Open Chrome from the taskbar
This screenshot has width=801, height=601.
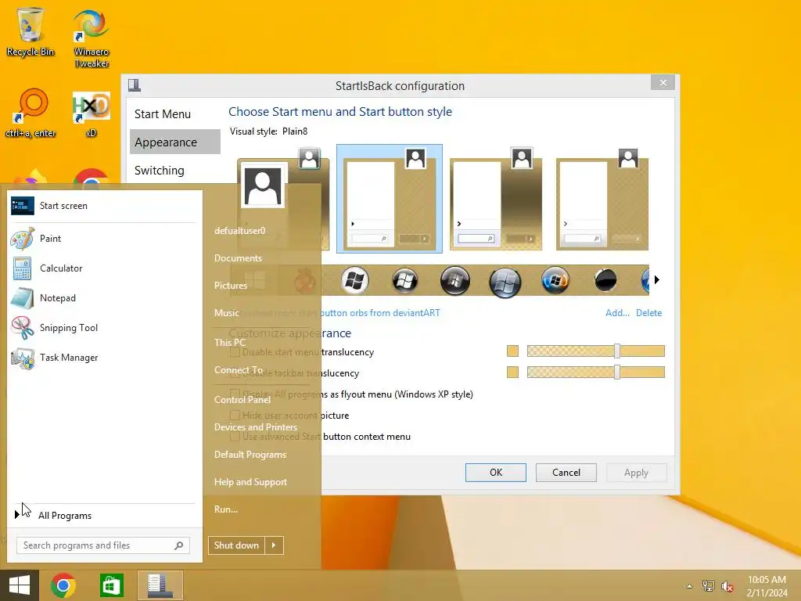coord(63,585)
